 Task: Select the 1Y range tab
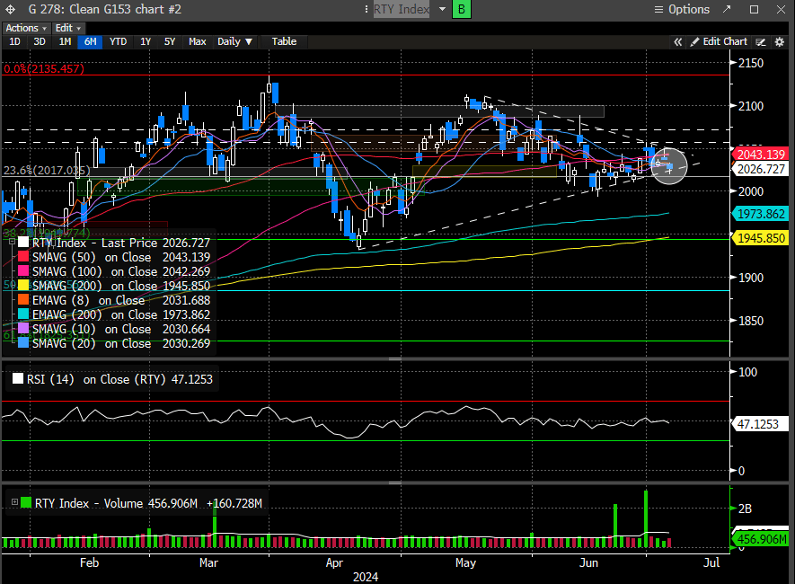pos(146,41)
